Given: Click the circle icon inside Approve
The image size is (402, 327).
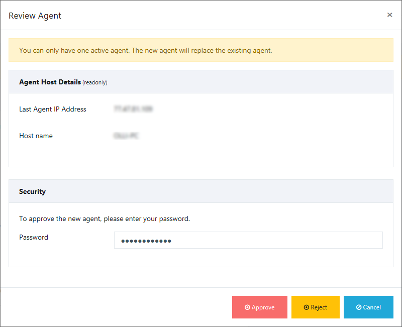Looking at the screenshot, I should (247, 307).
